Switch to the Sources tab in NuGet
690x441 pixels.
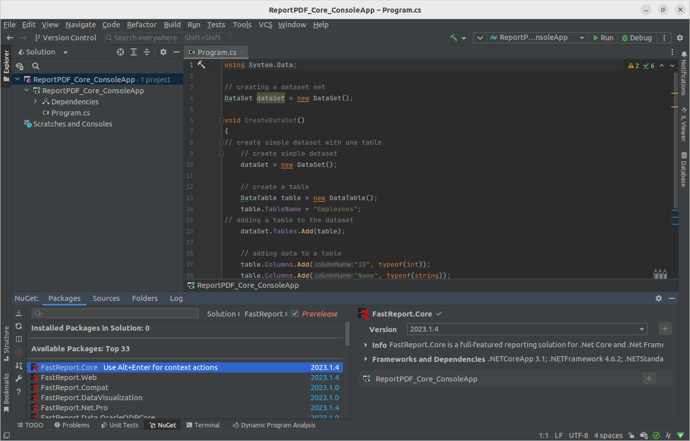click(106, 298)
